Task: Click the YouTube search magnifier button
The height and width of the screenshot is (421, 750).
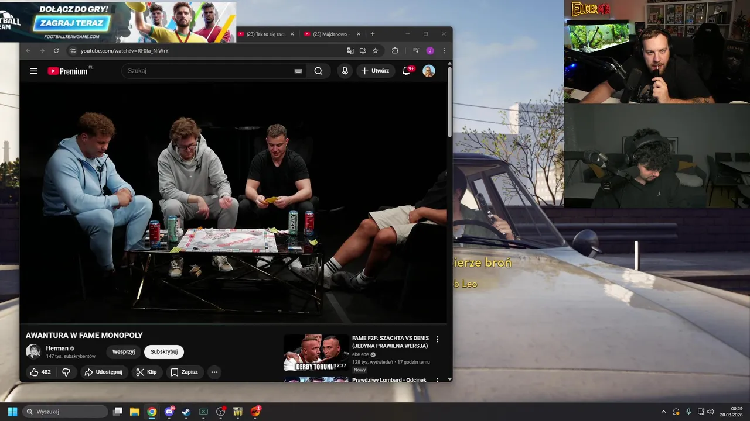Action: click(318, 71)
